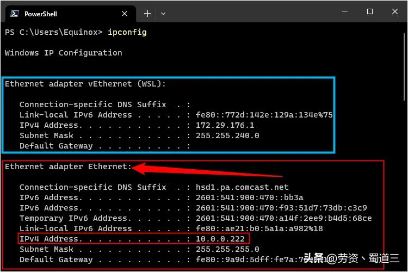408x272 pixels.
Task: Click the WSL IPv4 address 172.29.176.1
Action: (225, 125)
